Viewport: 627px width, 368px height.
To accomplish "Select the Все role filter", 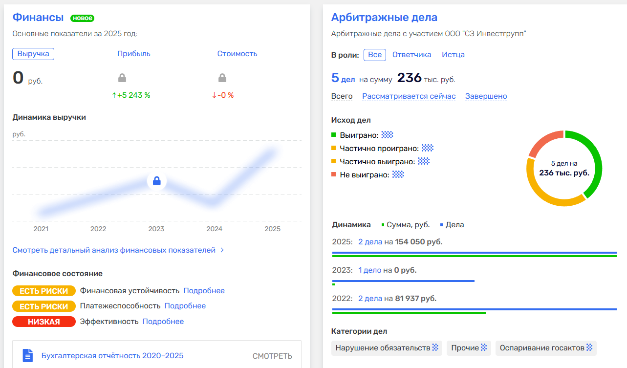I will point(375,55).
